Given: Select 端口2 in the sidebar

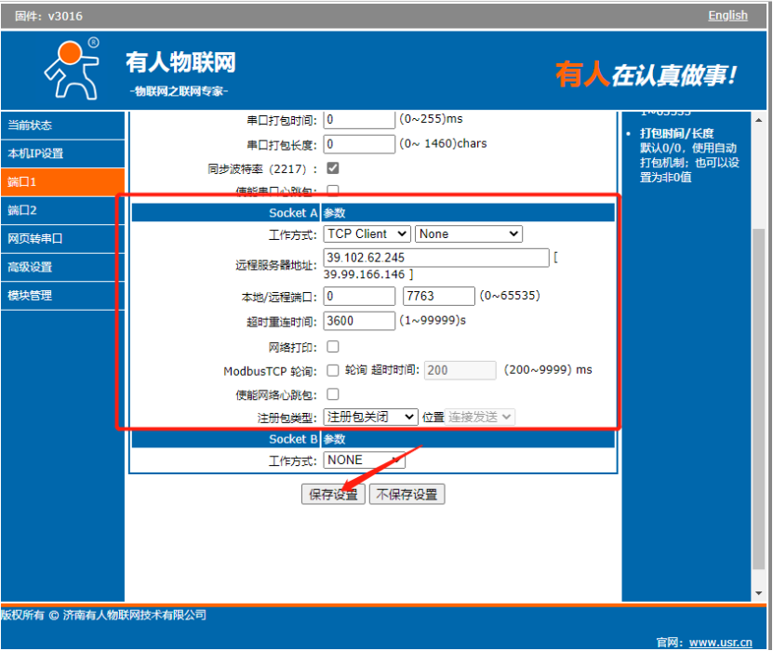Looking at the screenshot, I should coord(22,210).
